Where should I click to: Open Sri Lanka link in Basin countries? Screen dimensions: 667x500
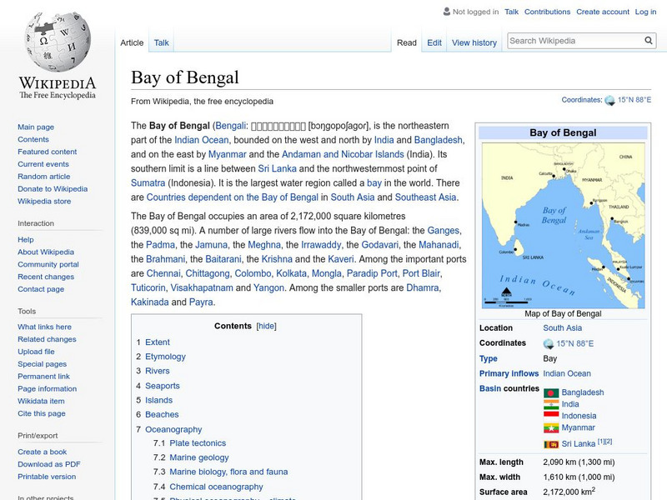pos(578,444)
